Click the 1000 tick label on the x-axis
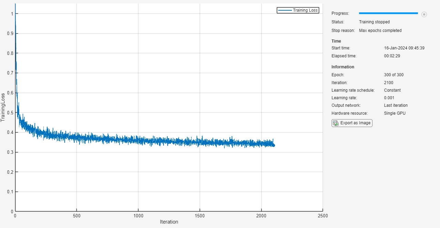The height and width of the screenshot is (228, 440). click(138, 216)
